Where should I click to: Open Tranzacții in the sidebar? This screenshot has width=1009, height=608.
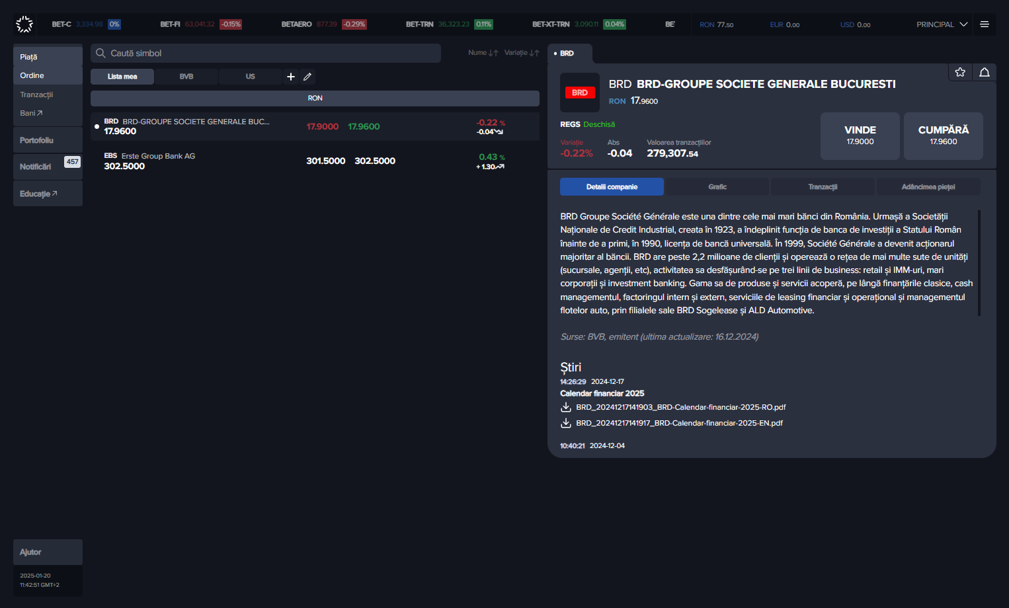point(48,95)
